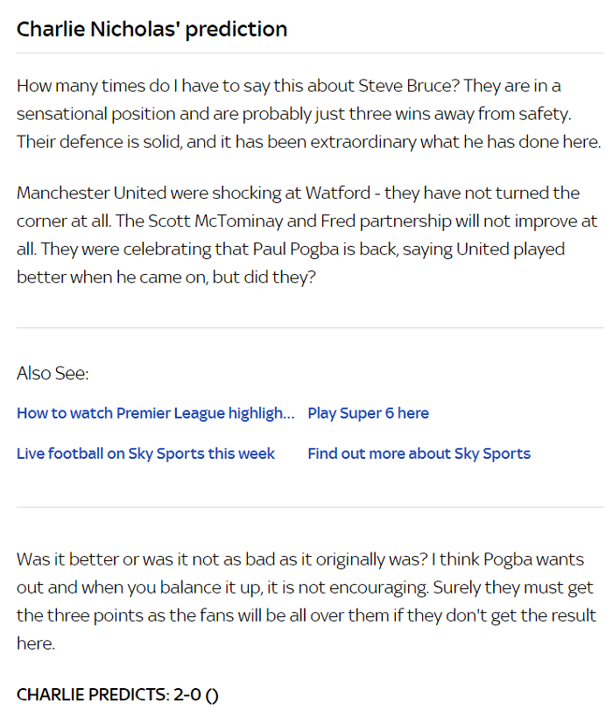Image resolution: width=613 pixels, height=717 pixels.
Task: Click the 'CHARLIE PREDICTS: 2-0' line
Action: [x=117, y=694]
